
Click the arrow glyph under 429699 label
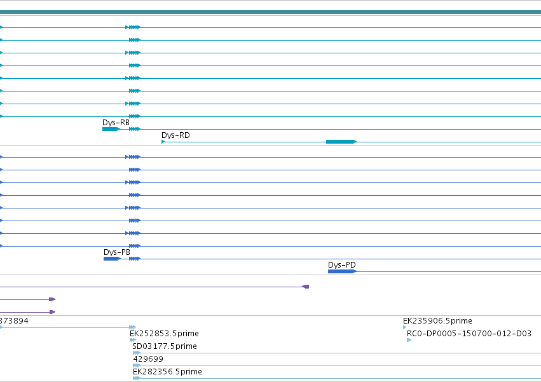click(x=136, y=365)
